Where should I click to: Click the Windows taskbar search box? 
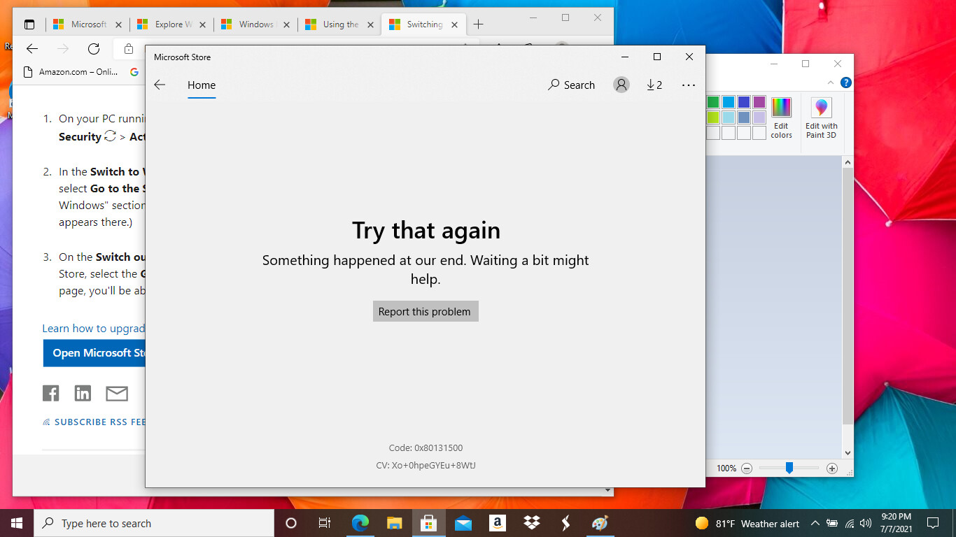154,523
